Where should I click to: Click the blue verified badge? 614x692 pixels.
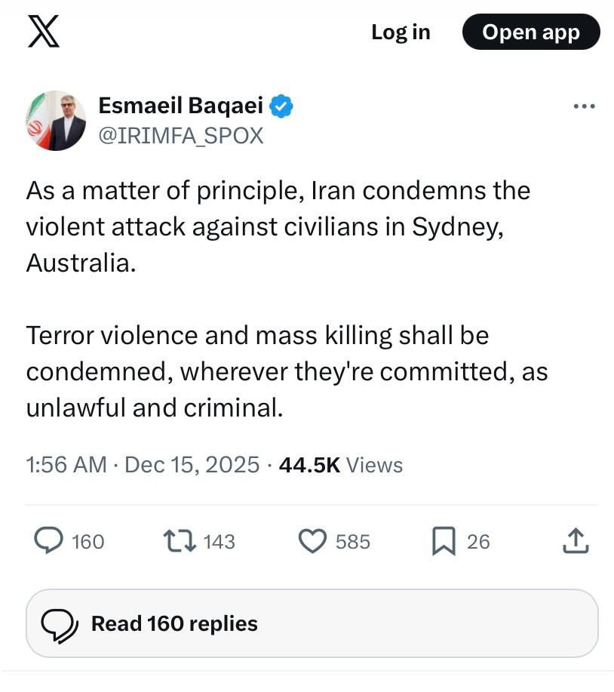click(282, 107)
